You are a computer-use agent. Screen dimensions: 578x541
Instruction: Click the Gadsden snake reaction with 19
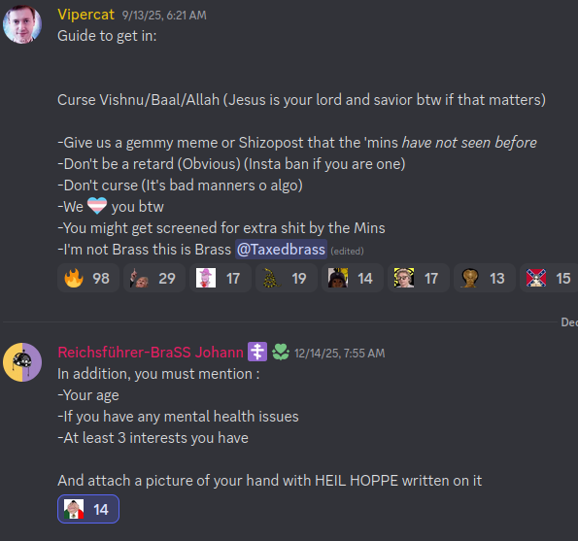[286, 278]
